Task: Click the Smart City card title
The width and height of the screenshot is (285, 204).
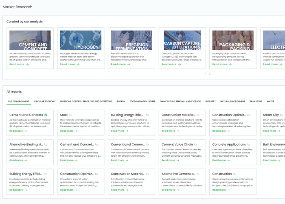Action: [x=271, y=115]
